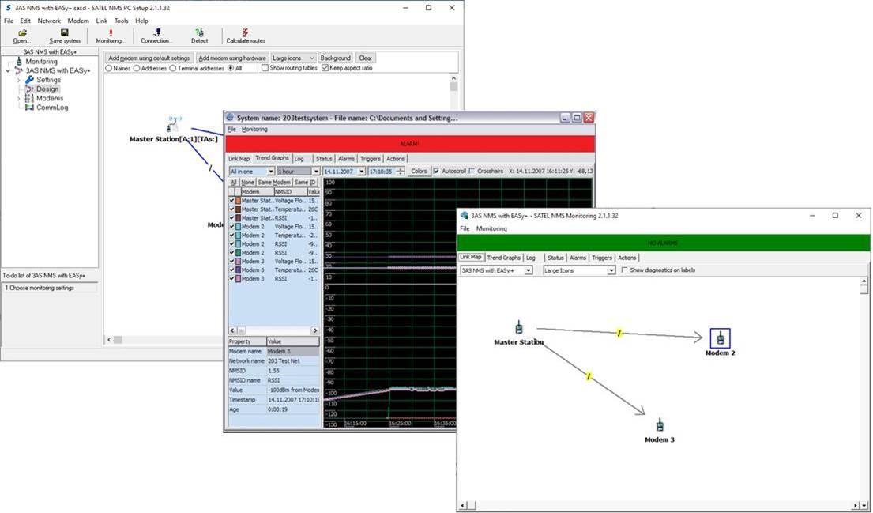Screen dimensions: 873x513
Task: Switch to Trend Graphs tab in NMS Monitoring window
Action: (504, 258)
